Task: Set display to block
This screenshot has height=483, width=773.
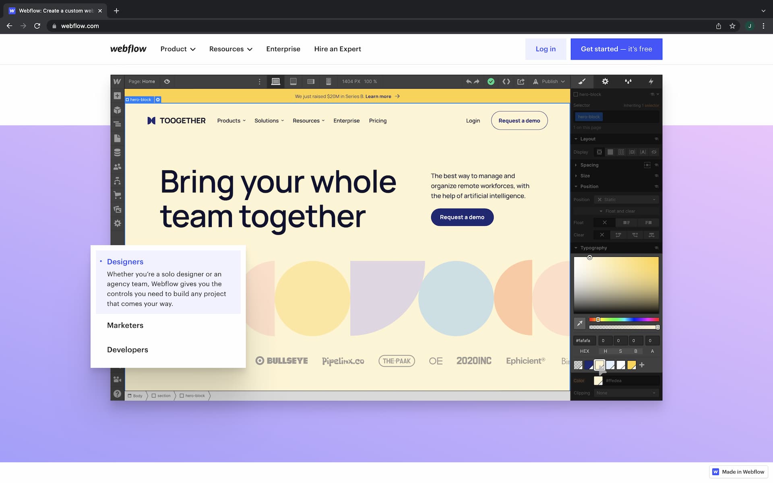Action: pyautogui.click(x=599, y=152)
